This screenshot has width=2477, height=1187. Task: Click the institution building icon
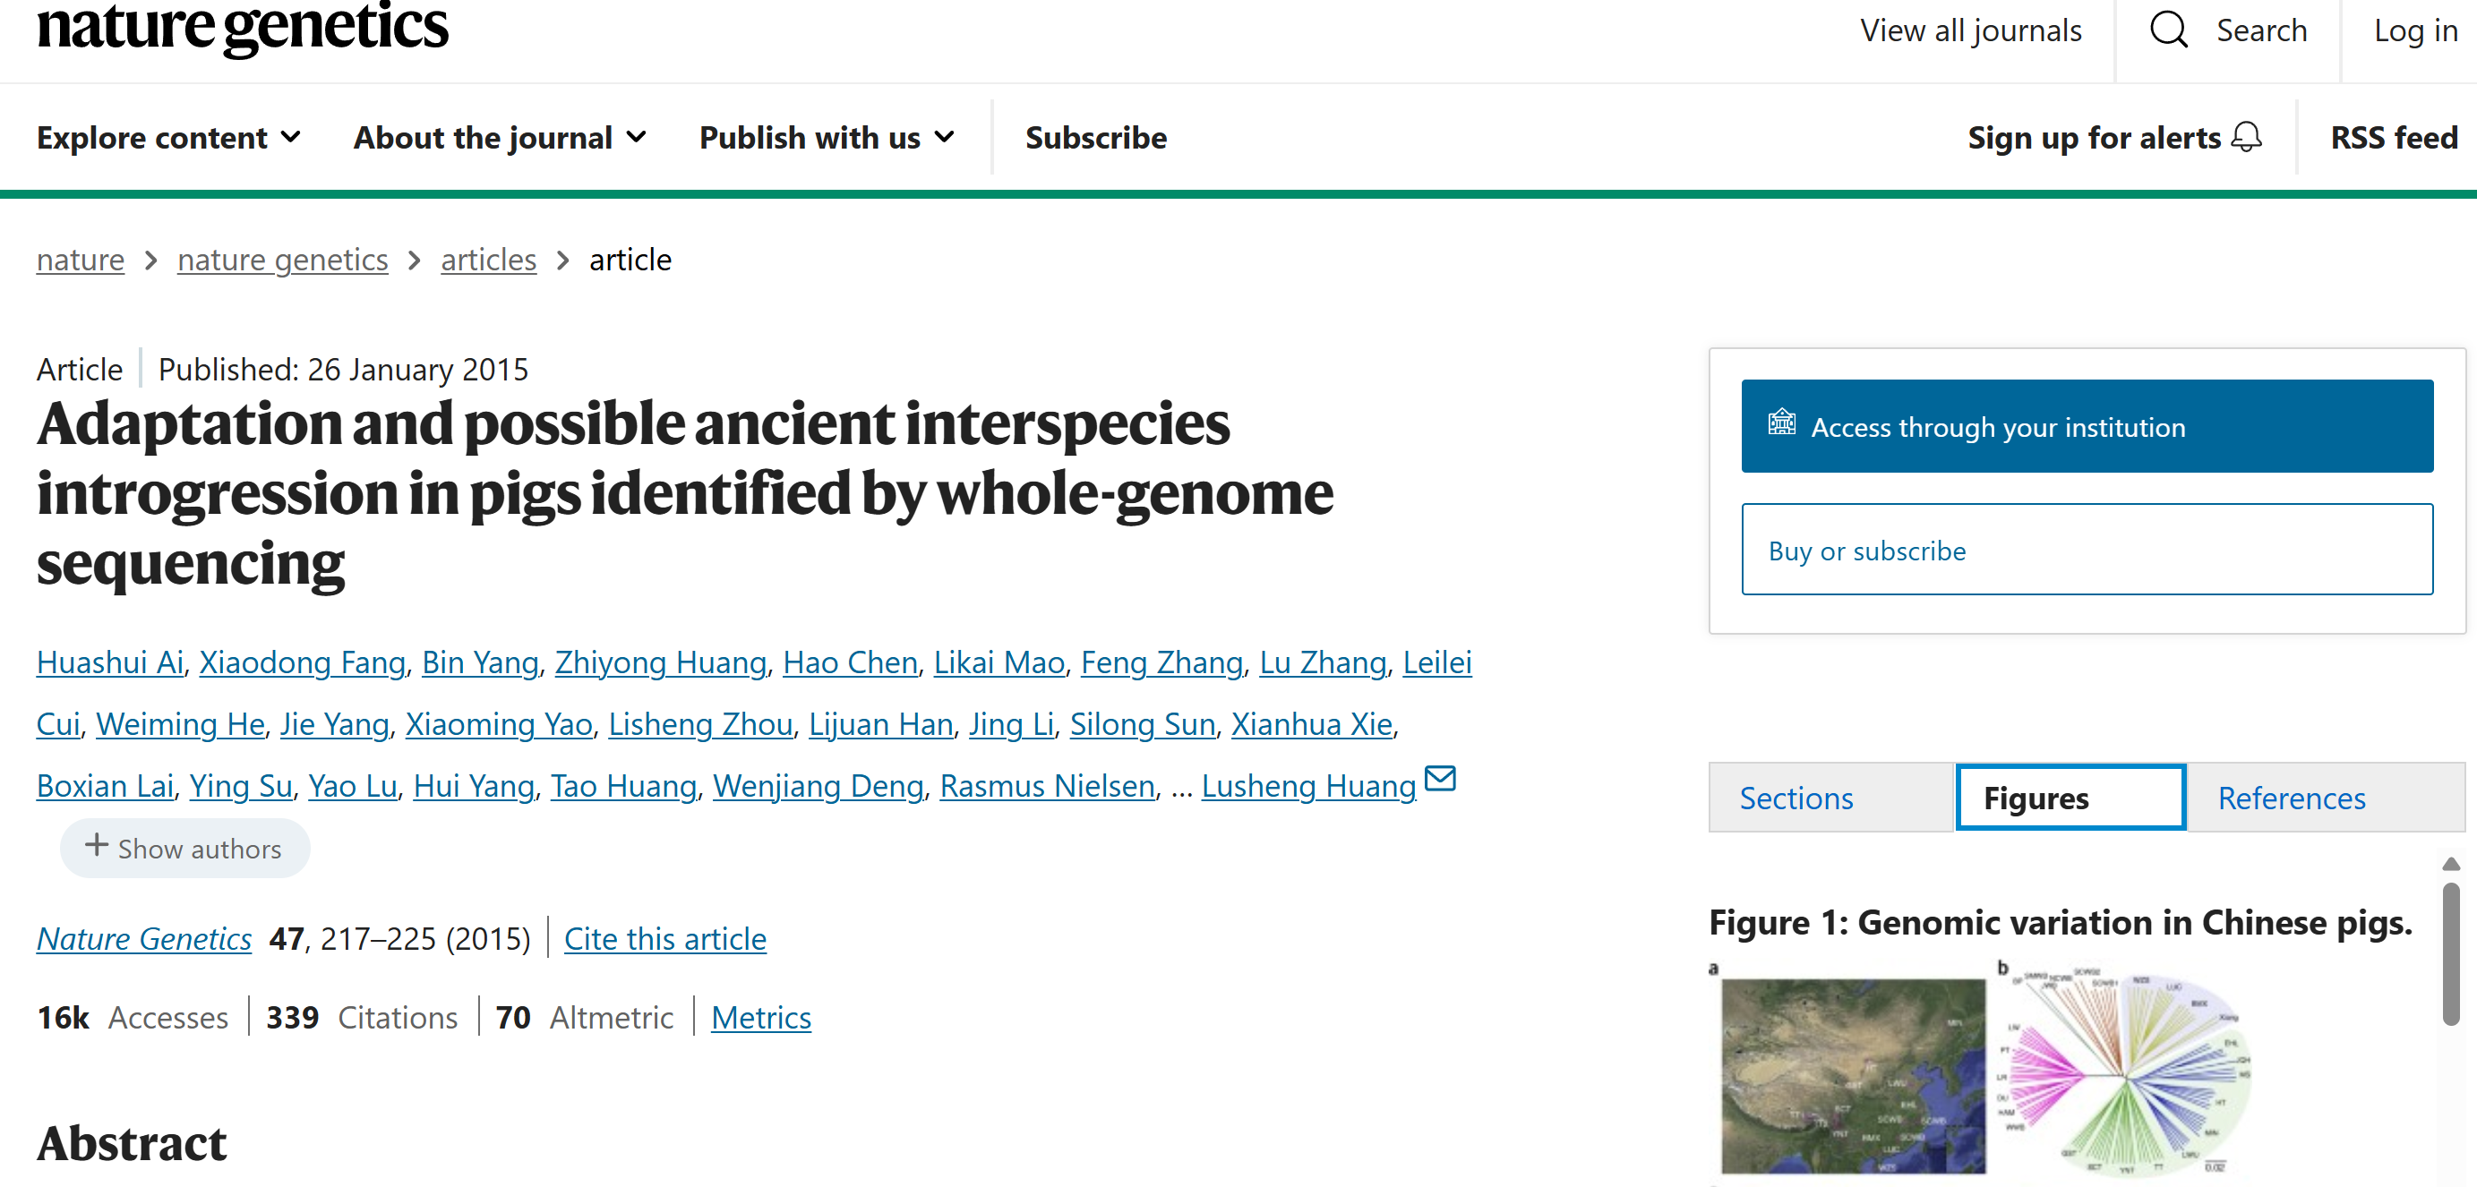[x=1781, y=423]
